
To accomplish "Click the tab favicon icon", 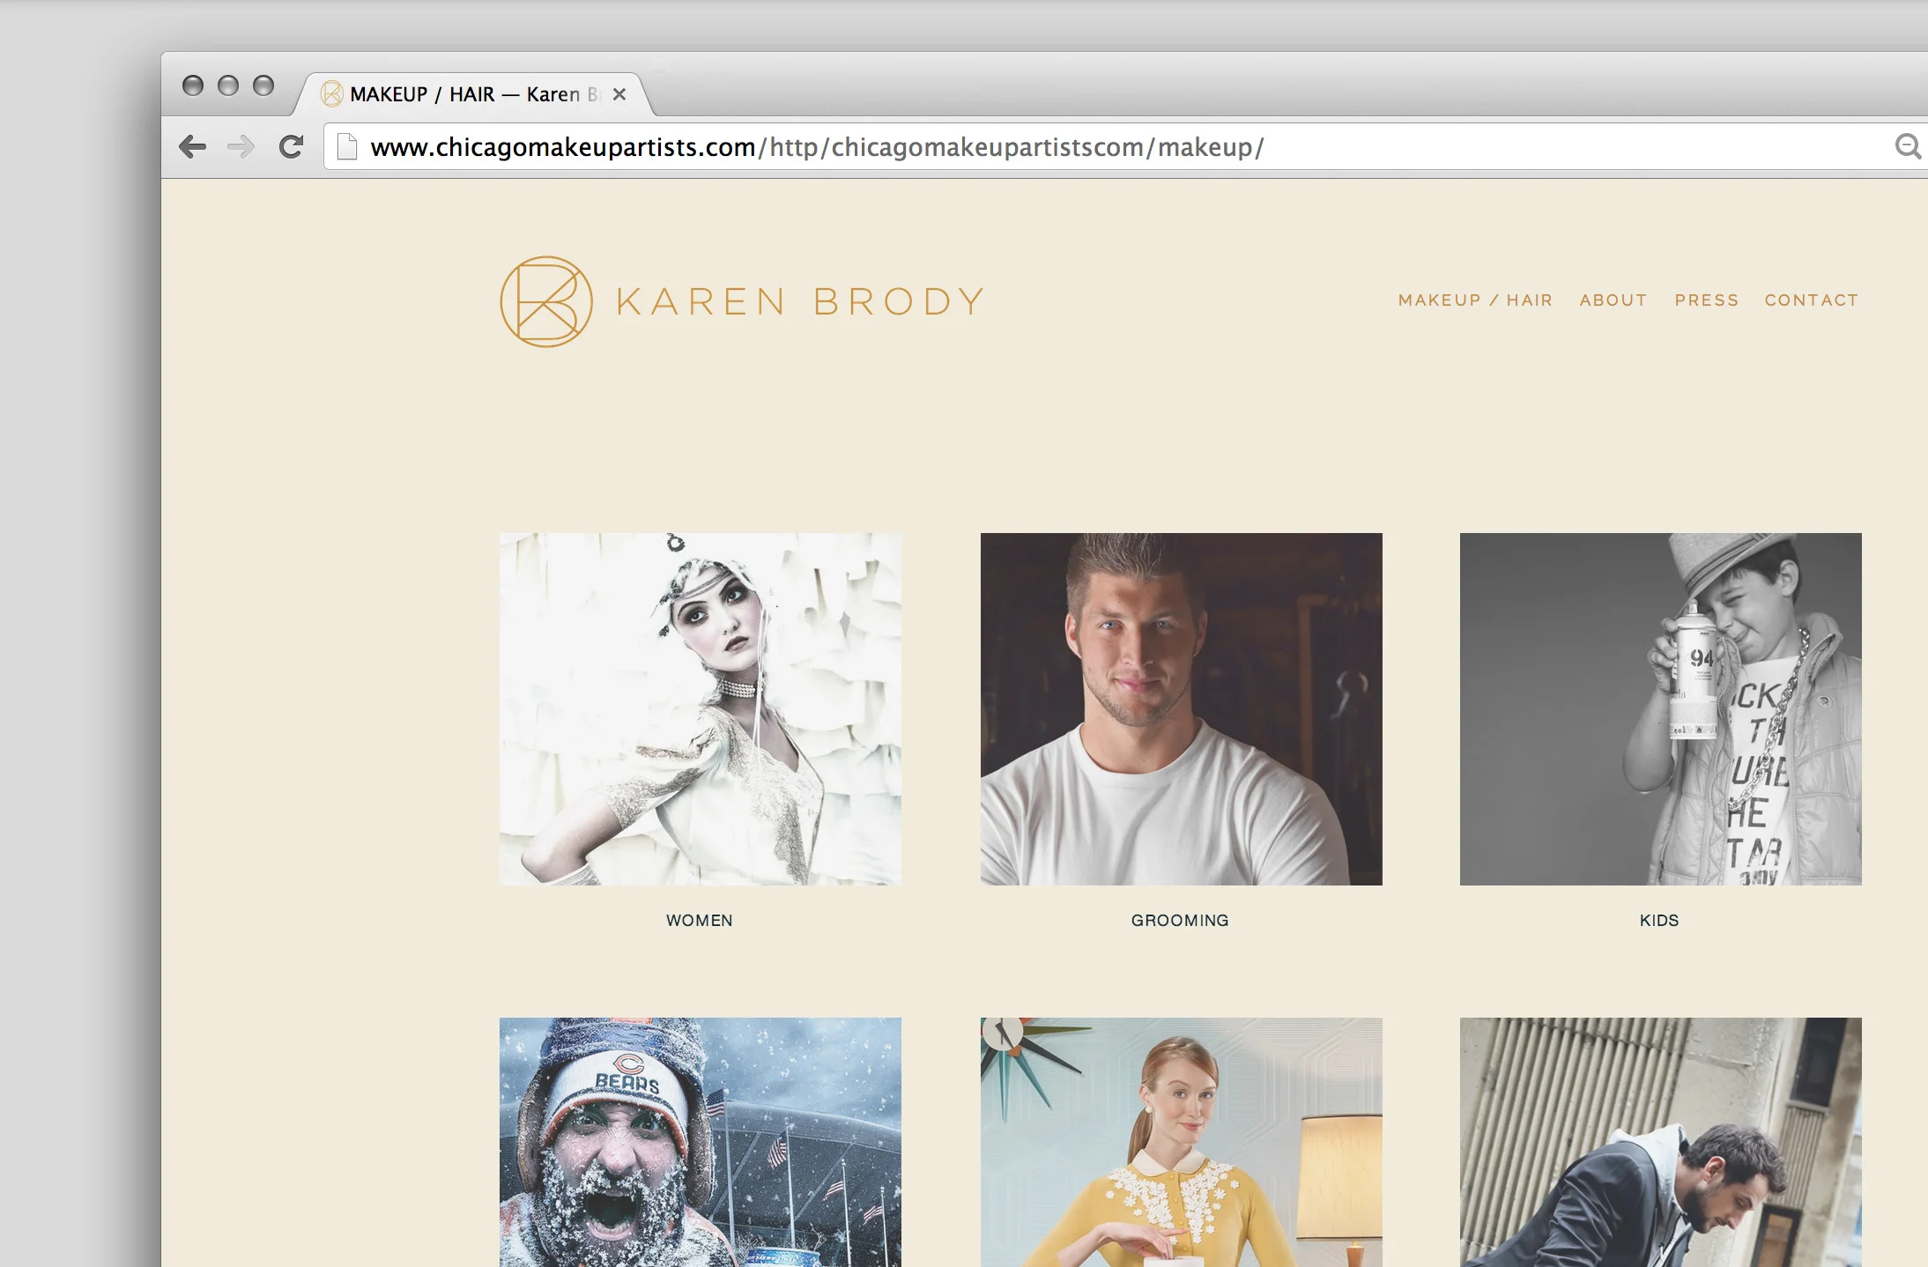I will point(331,94).
